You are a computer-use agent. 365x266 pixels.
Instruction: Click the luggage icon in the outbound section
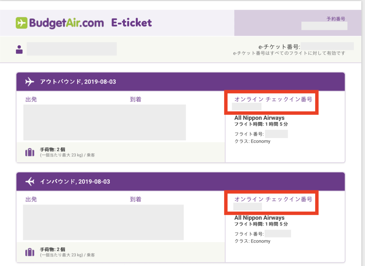click(30, 152)
